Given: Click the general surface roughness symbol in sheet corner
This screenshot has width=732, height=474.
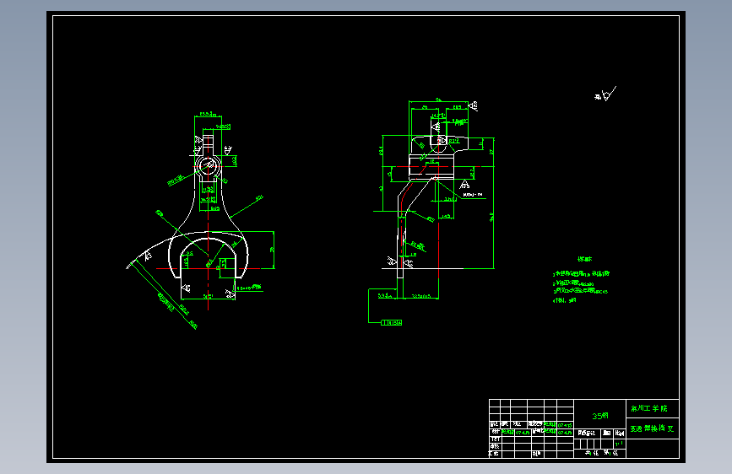Looking at the screenshot, I should pyautogui.click(x=605, y=94).
